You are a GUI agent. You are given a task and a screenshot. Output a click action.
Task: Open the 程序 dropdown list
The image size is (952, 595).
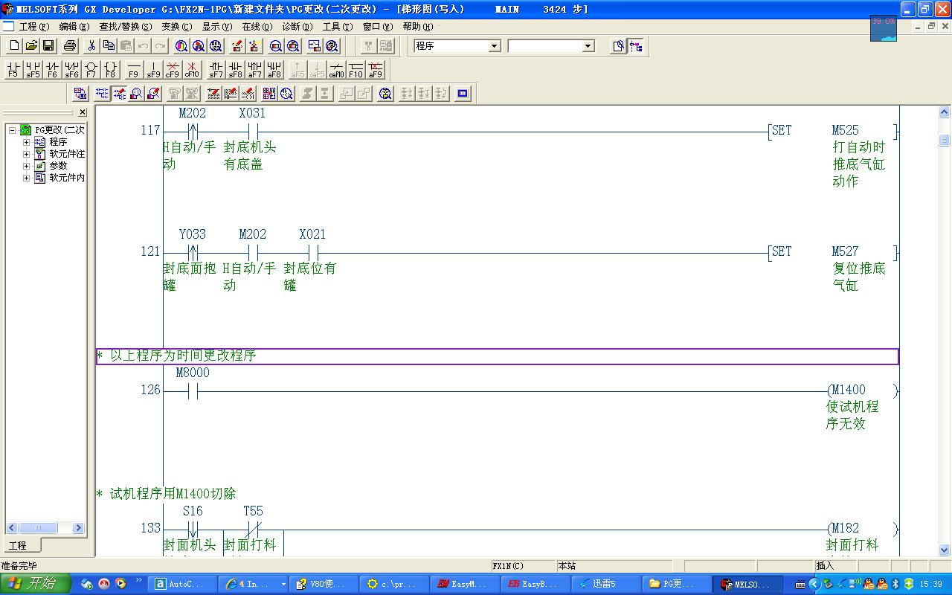[x=495, y=46]
